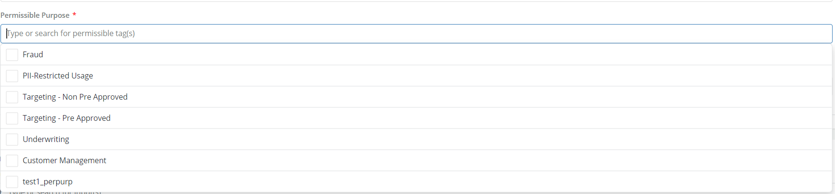Image resolution: width=835 pixels, height=194 pixels.
Task: Enable the PII-Restricted Usage checkbox
Action: 12,76
